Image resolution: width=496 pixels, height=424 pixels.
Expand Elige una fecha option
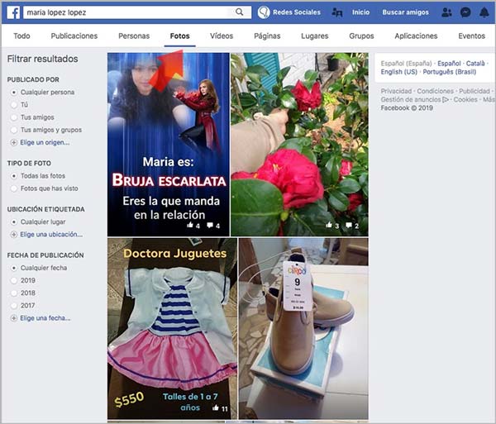(45, 318)
